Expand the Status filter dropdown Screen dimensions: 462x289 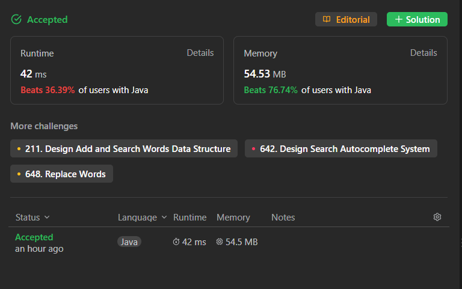[x=47, y=218]
